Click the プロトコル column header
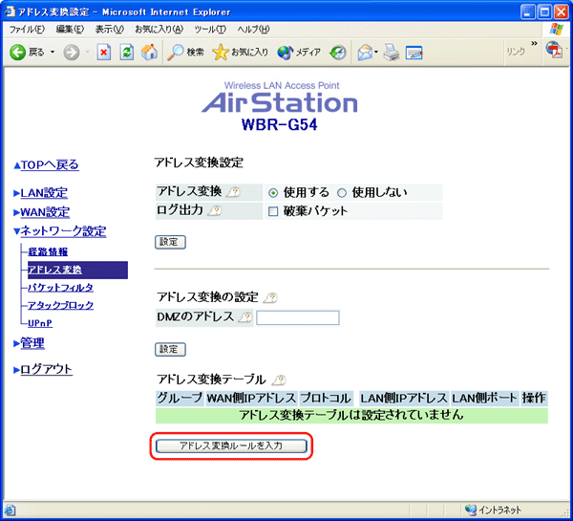The image size is (573, 521). pos(326,398)
